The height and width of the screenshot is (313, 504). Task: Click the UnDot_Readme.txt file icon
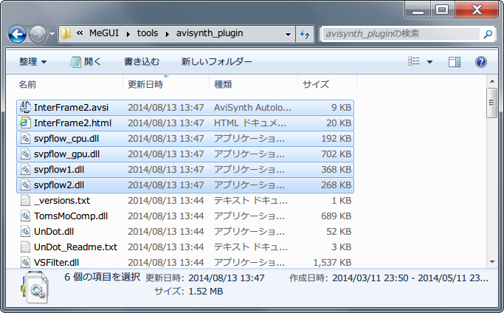click(x=25, y=247)
